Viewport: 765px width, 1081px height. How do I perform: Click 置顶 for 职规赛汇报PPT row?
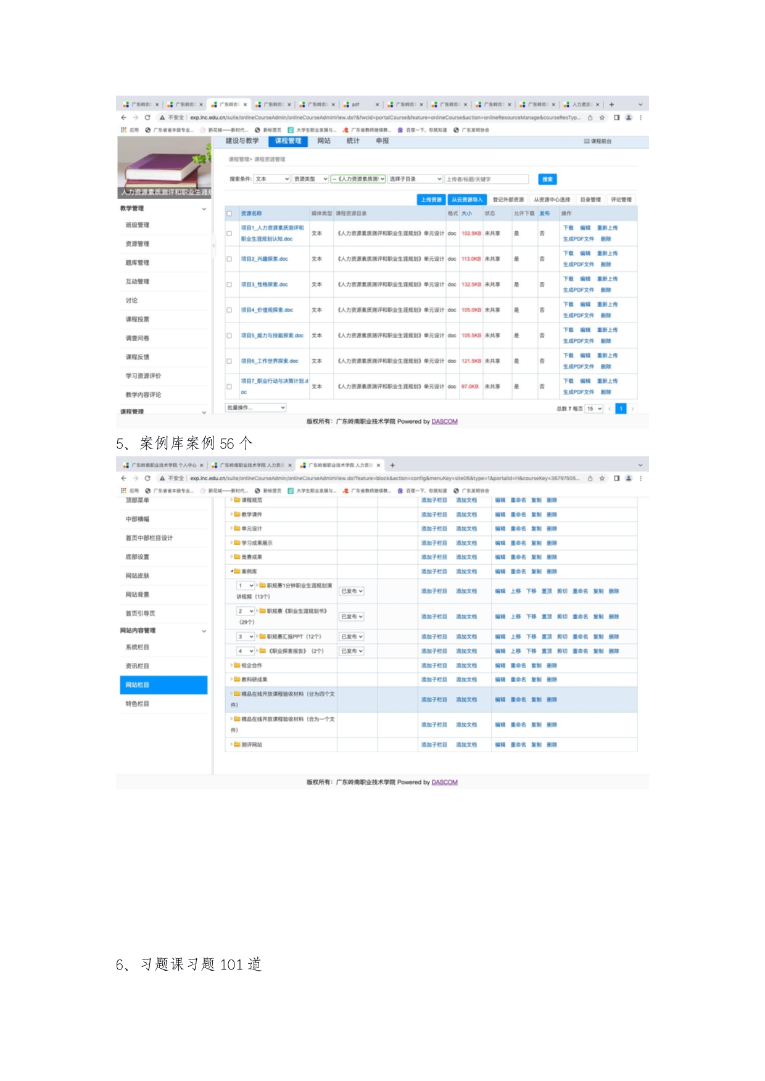[x=547, y=636]
